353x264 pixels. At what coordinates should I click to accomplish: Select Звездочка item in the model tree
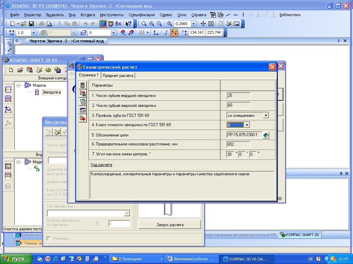[52, 92]
